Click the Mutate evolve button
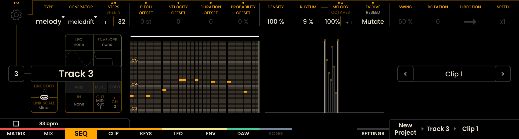The image size is (519, 139). point(373,22)
